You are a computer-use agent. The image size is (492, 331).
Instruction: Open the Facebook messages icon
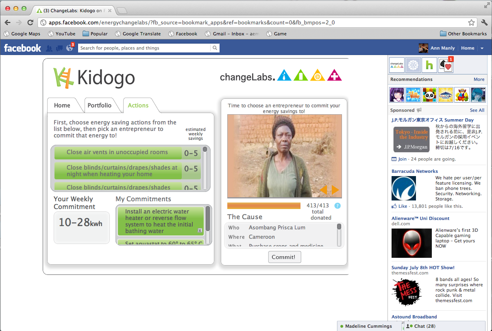59,48
